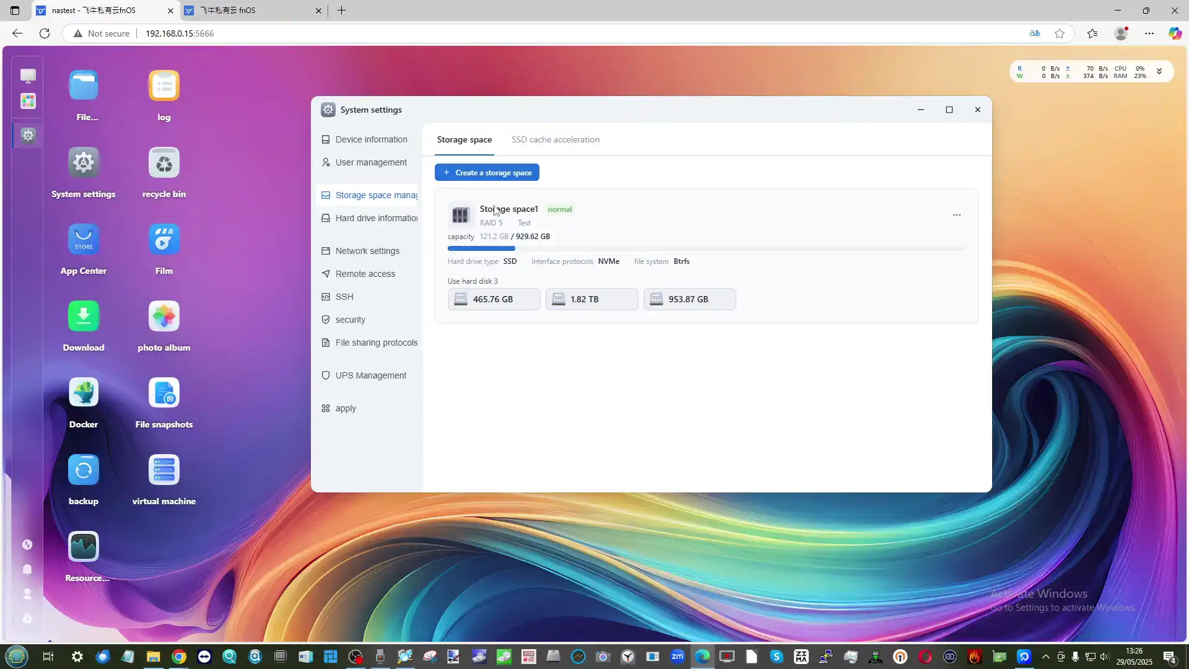Image resolution: width=1189 pixels, height=669 pixels.
Task: Click the notification bell in dock
Action: (27, 569)
